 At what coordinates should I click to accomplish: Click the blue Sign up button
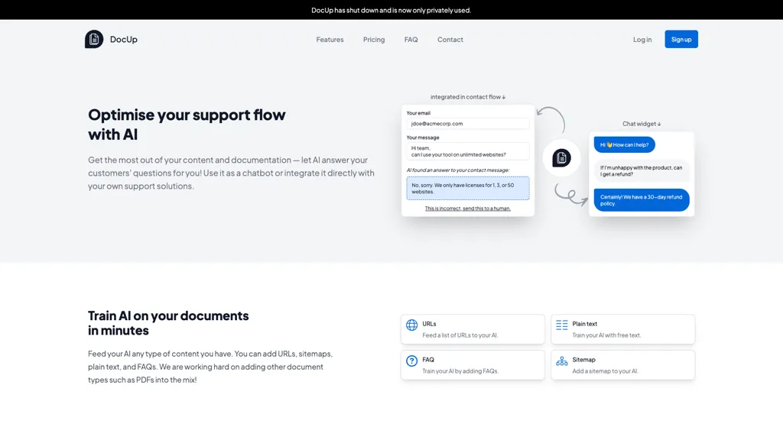681,39
